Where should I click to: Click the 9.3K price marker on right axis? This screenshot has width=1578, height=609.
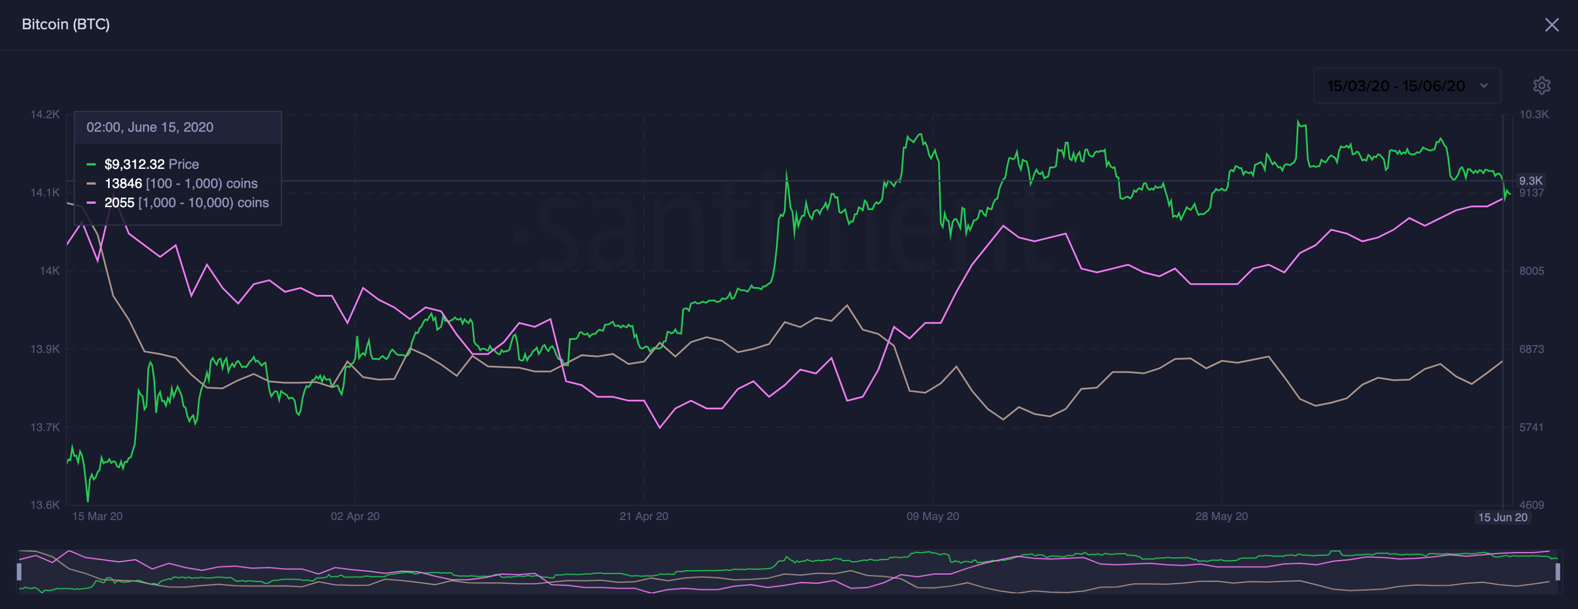tap(1530, 181)
